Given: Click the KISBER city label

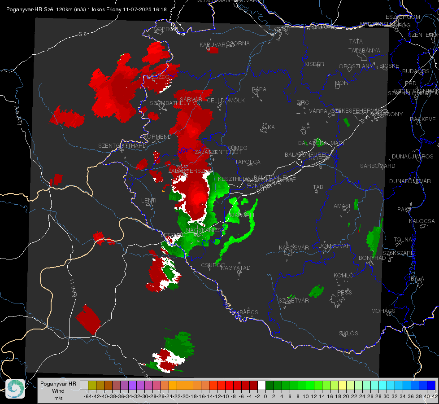Looking at the screenshot, I should point(314,64).
